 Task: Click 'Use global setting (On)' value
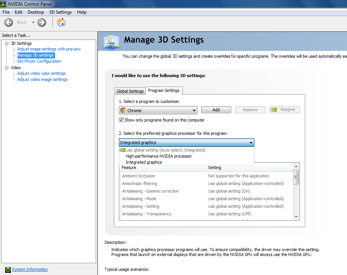click(229, 191)
